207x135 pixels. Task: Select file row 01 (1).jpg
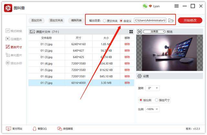point(81,44)
